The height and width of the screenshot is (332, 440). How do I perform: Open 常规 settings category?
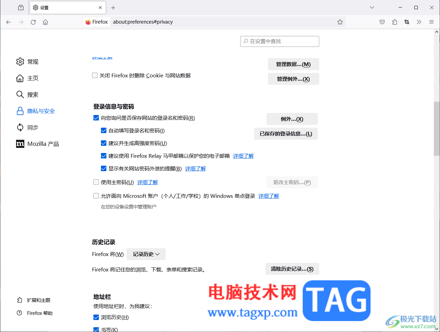pyautogui.click(x=27, y=62)
